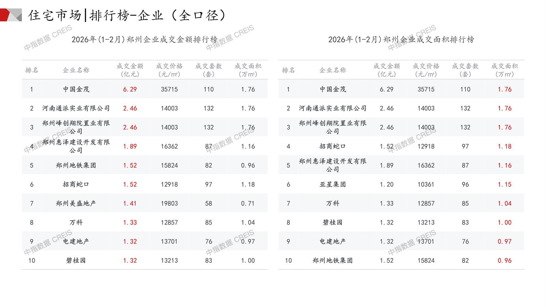Click 碧桂园 in the left table
The height and width of the screenshot is (307, 546).
(x=76, y=260)
